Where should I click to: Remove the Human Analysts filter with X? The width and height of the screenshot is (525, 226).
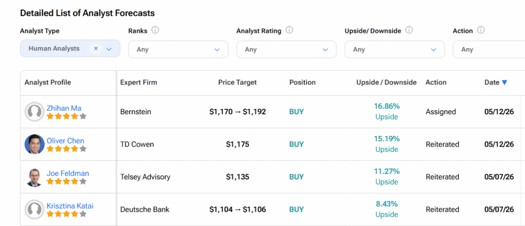pyautogui.click(x=96, y=49)
